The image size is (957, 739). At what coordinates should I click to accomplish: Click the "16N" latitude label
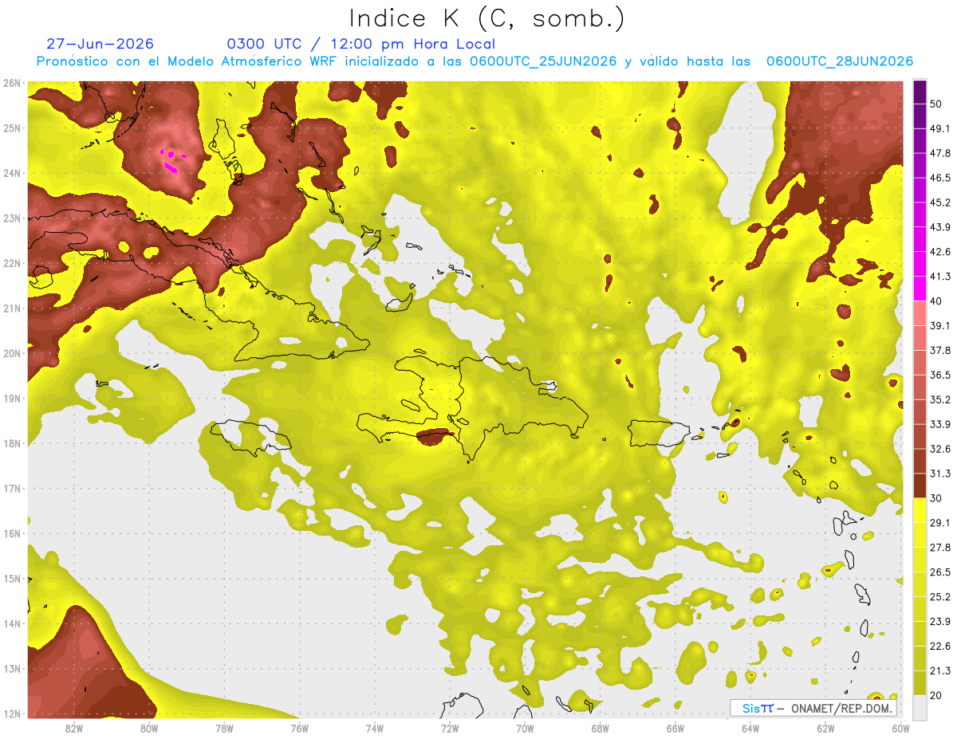pyautogui.click(x=12, y=533)
